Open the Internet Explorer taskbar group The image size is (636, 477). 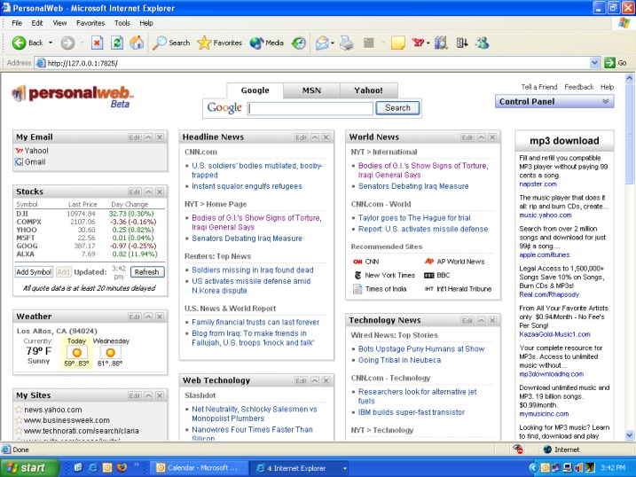(x=299, y=468)
